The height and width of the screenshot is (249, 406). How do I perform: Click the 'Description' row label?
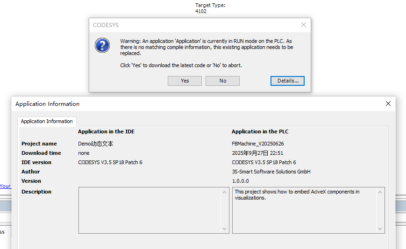point(36,192)
